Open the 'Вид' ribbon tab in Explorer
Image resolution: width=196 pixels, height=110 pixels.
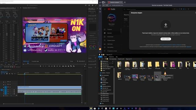click(117, 57)
